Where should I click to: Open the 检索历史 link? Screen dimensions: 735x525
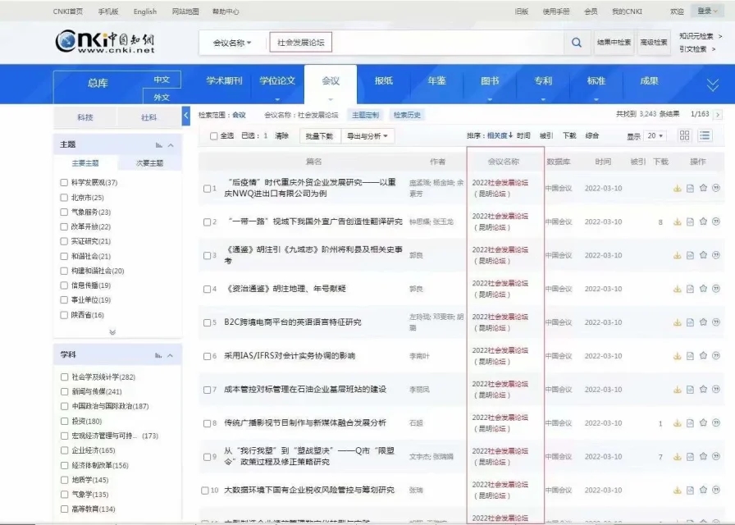pyautogui.click(x=407, y=115)
